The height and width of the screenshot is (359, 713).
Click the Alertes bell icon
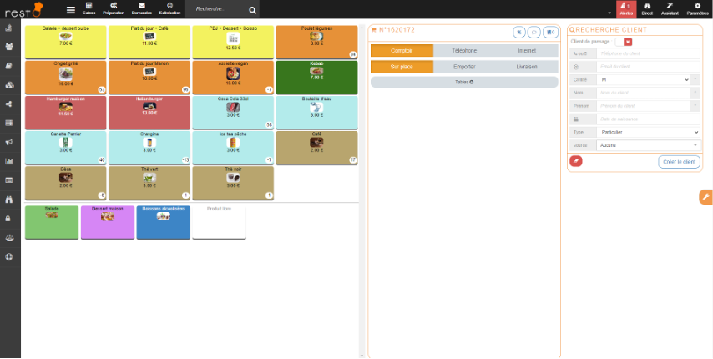click(x=625, y=8)
